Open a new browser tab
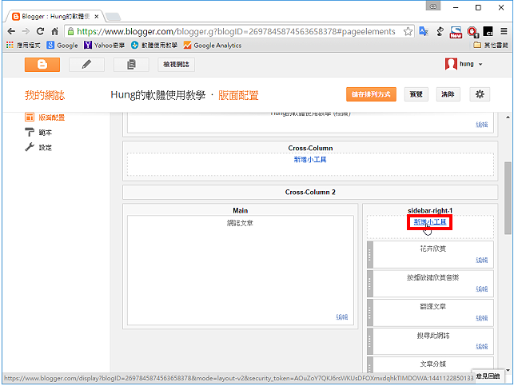The height and width of the screenshot is (386, 514). (113, 17)
